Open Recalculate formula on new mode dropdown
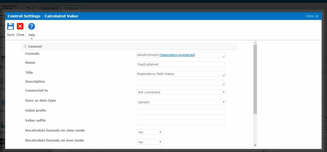 (149, 142)
